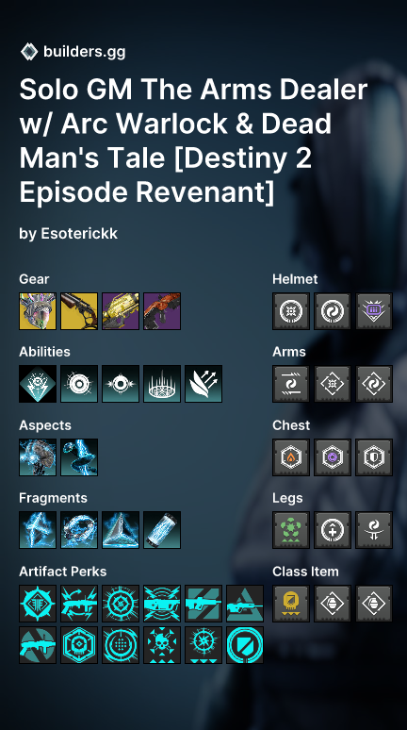The height and width of the screenshot is (730, 407).
Task: Click the skull artifact perk icon
Action: 162,645
